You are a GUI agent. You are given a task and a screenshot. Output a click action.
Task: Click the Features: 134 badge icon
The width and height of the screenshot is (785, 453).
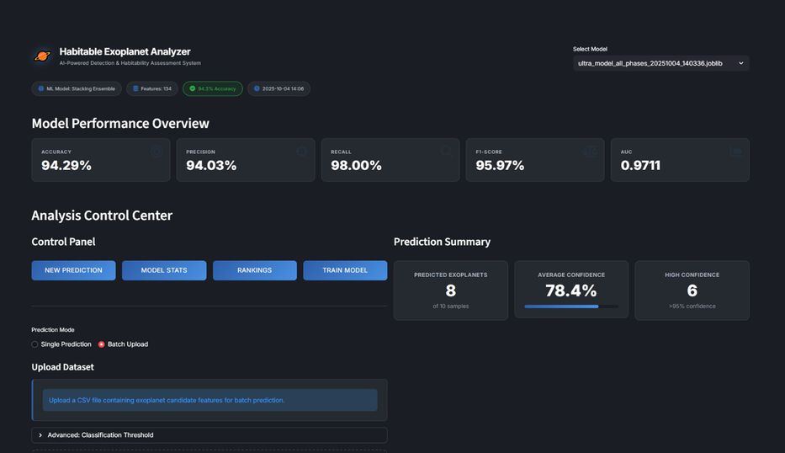click(x=135, y=88)
